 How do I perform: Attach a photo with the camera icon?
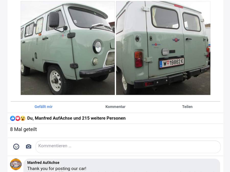tap(29, 147)
